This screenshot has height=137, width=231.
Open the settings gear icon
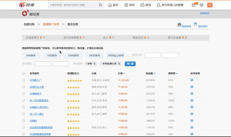201,5
